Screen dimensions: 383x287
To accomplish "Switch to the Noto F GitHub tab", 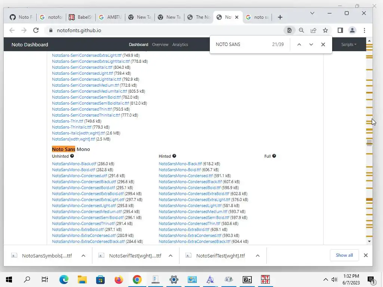I will click(x=21, y=17).
